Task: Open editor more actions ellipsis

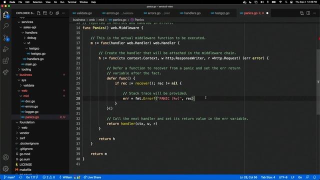Action: [314, 13]
